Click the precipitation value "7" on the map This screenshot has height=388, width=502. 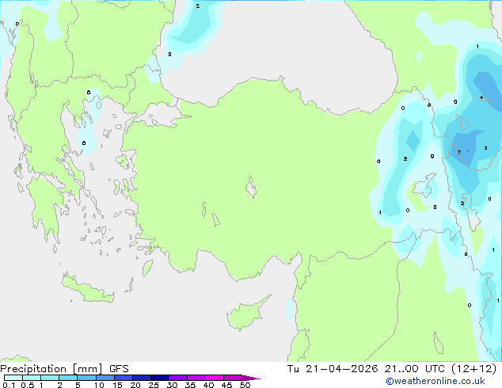coord(459,152)
